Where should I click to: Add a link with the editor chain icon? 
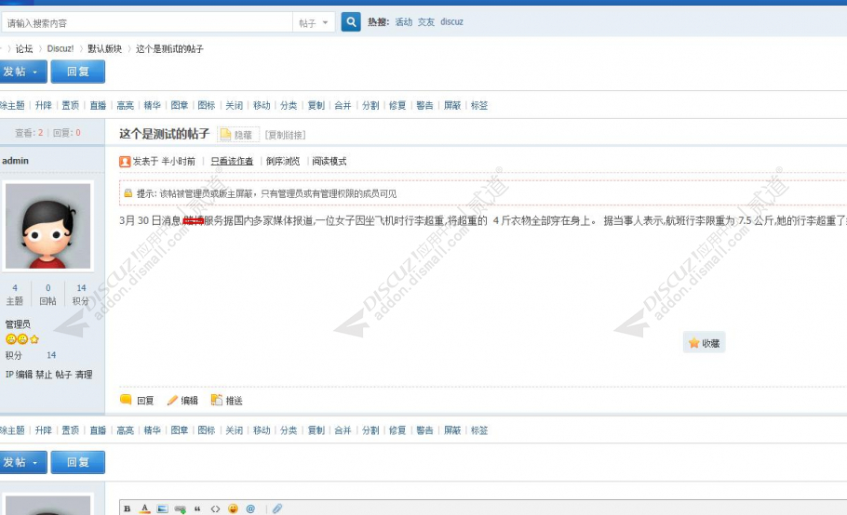click(181, 508)
